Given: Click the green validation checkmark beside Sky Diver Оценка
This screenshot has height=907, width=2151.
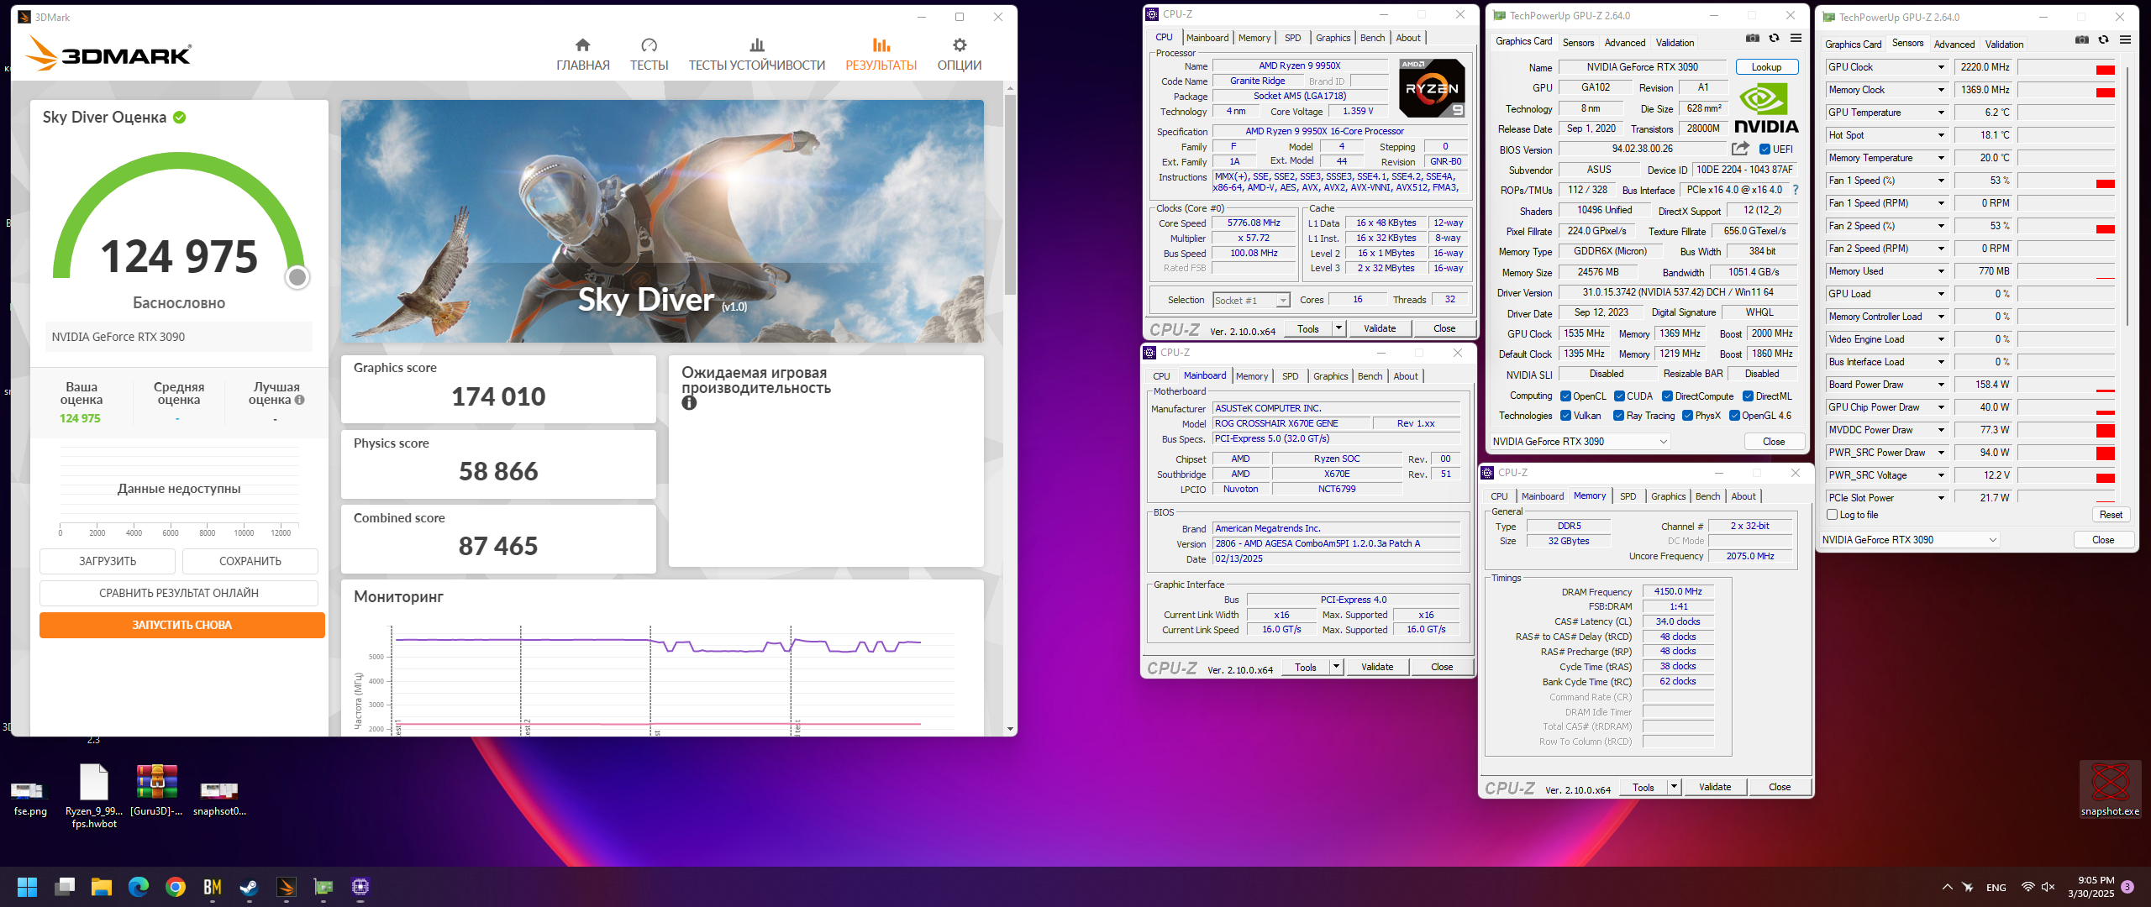Looking at the screenshot, I should [179, 118].
